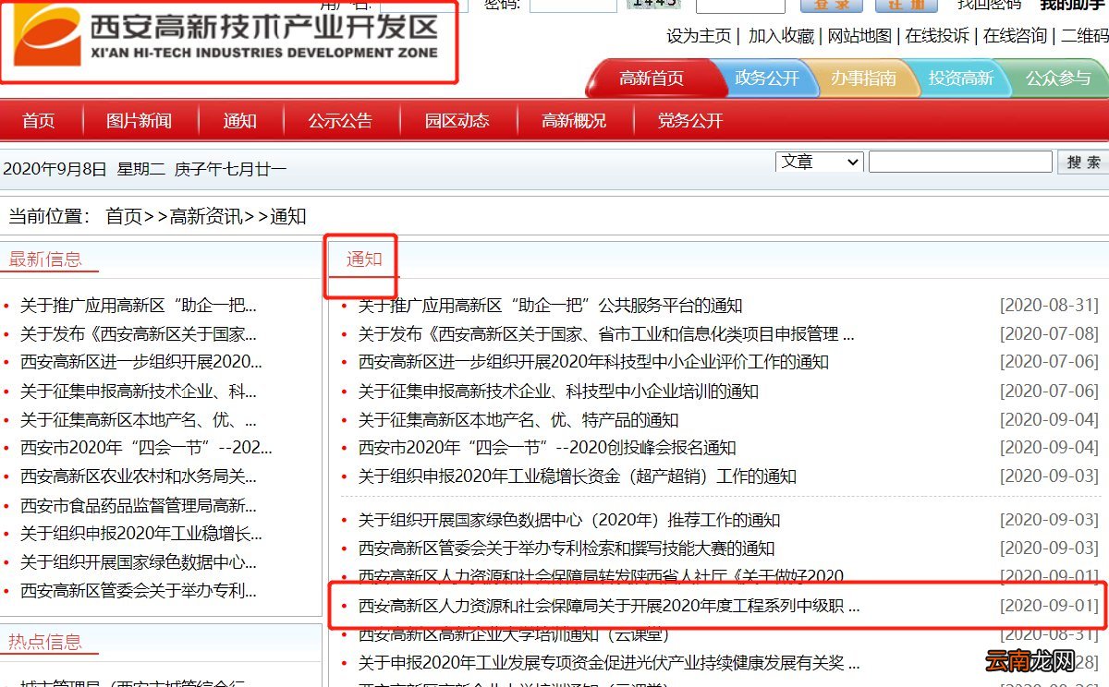Open sidebar item 关于发布《西安高新区关于国家...
Screen dimensions: 1109x687
139,333
